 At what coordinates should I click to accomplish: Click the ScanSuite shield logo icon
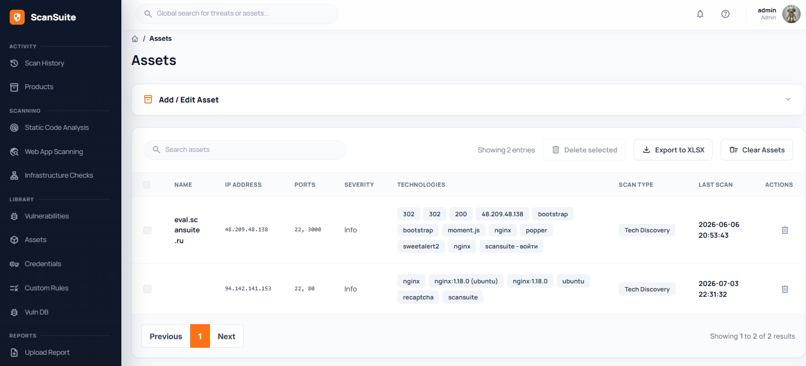coord(17,17)
